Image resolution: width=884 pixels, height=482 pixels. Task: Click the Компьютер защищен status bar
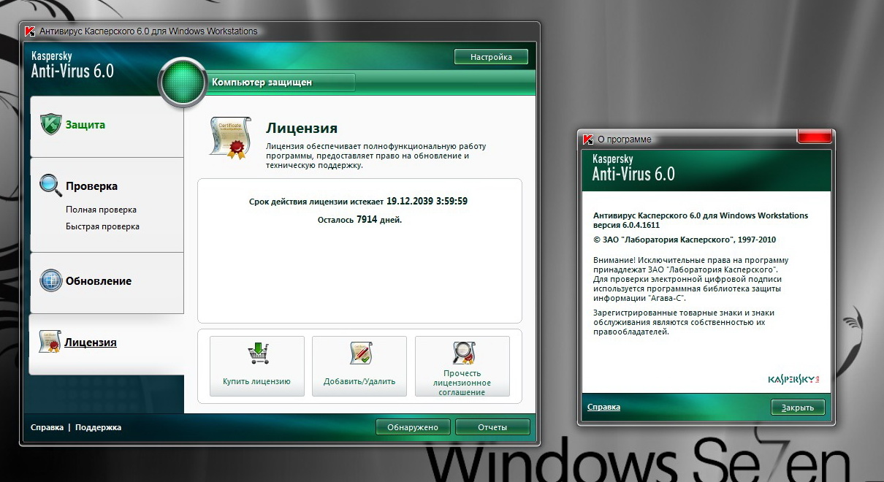point(281,83)
